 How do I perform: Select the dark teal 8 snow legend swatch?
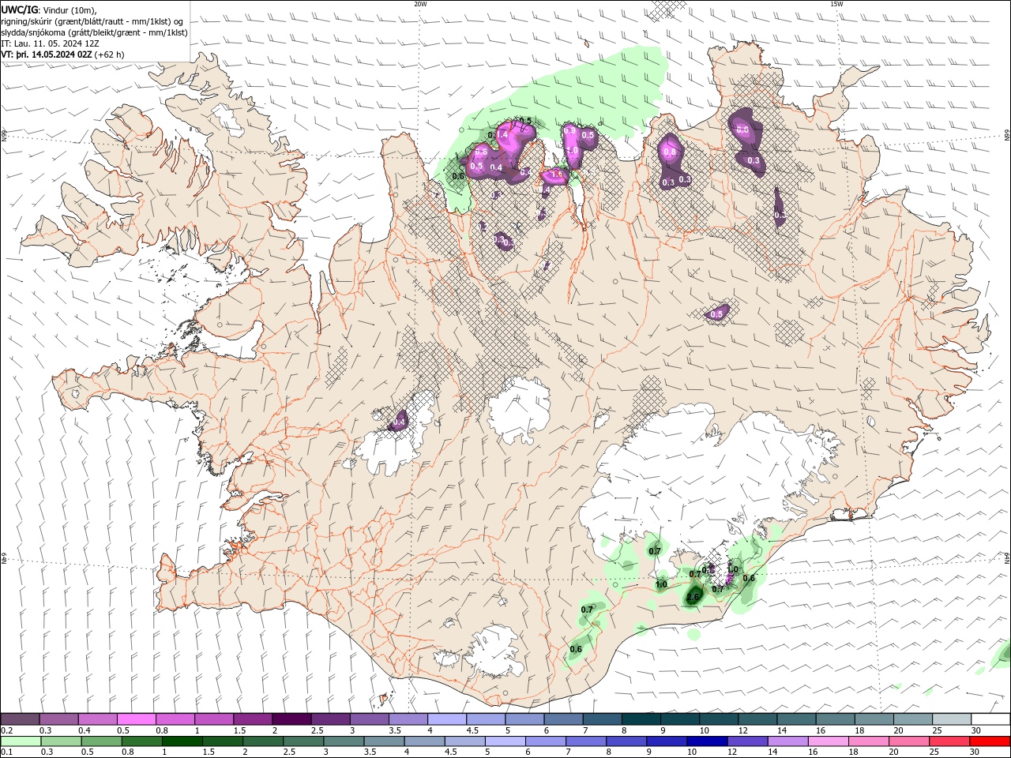641,719
